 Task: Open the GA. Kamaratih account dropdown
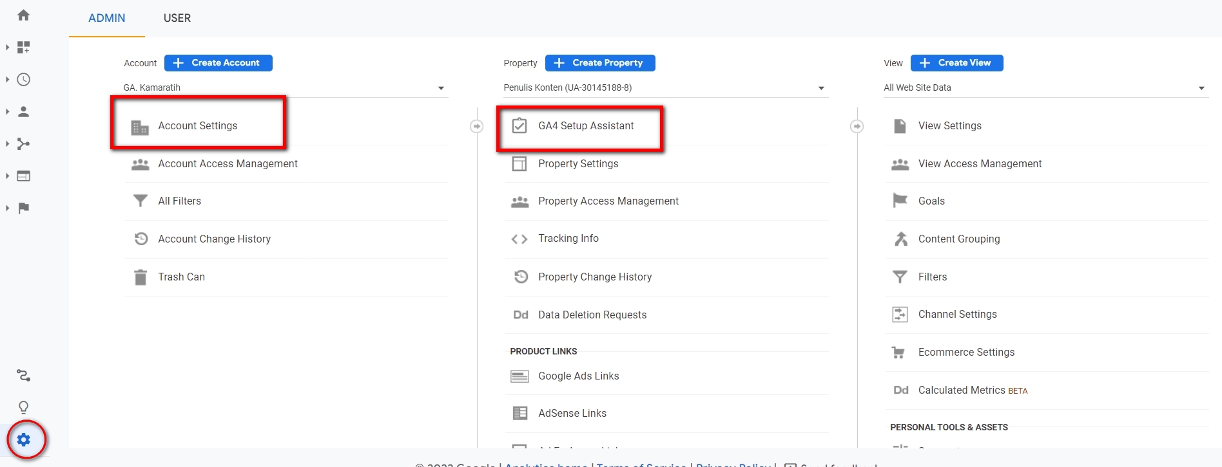tap(284, 87)
